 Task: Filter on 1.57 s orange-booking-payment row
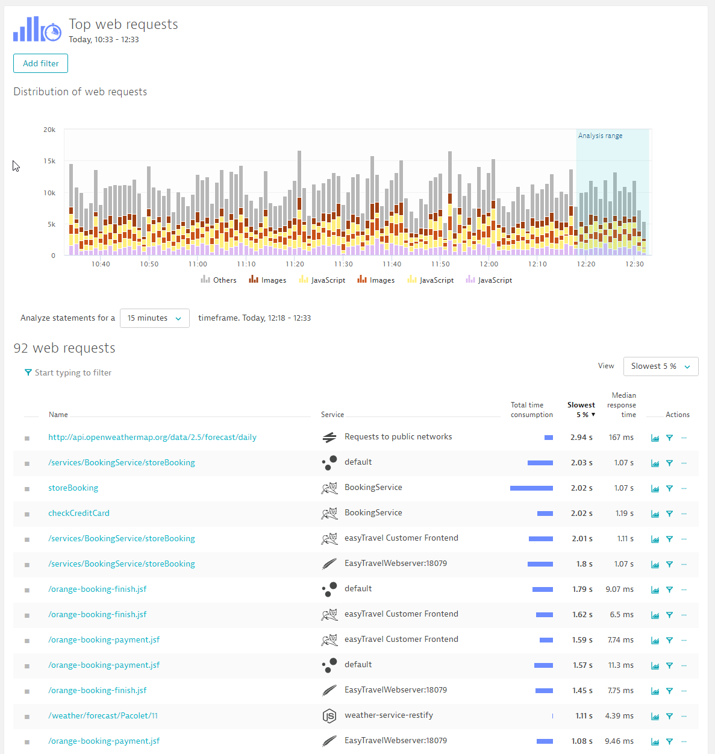pos(669,666)
